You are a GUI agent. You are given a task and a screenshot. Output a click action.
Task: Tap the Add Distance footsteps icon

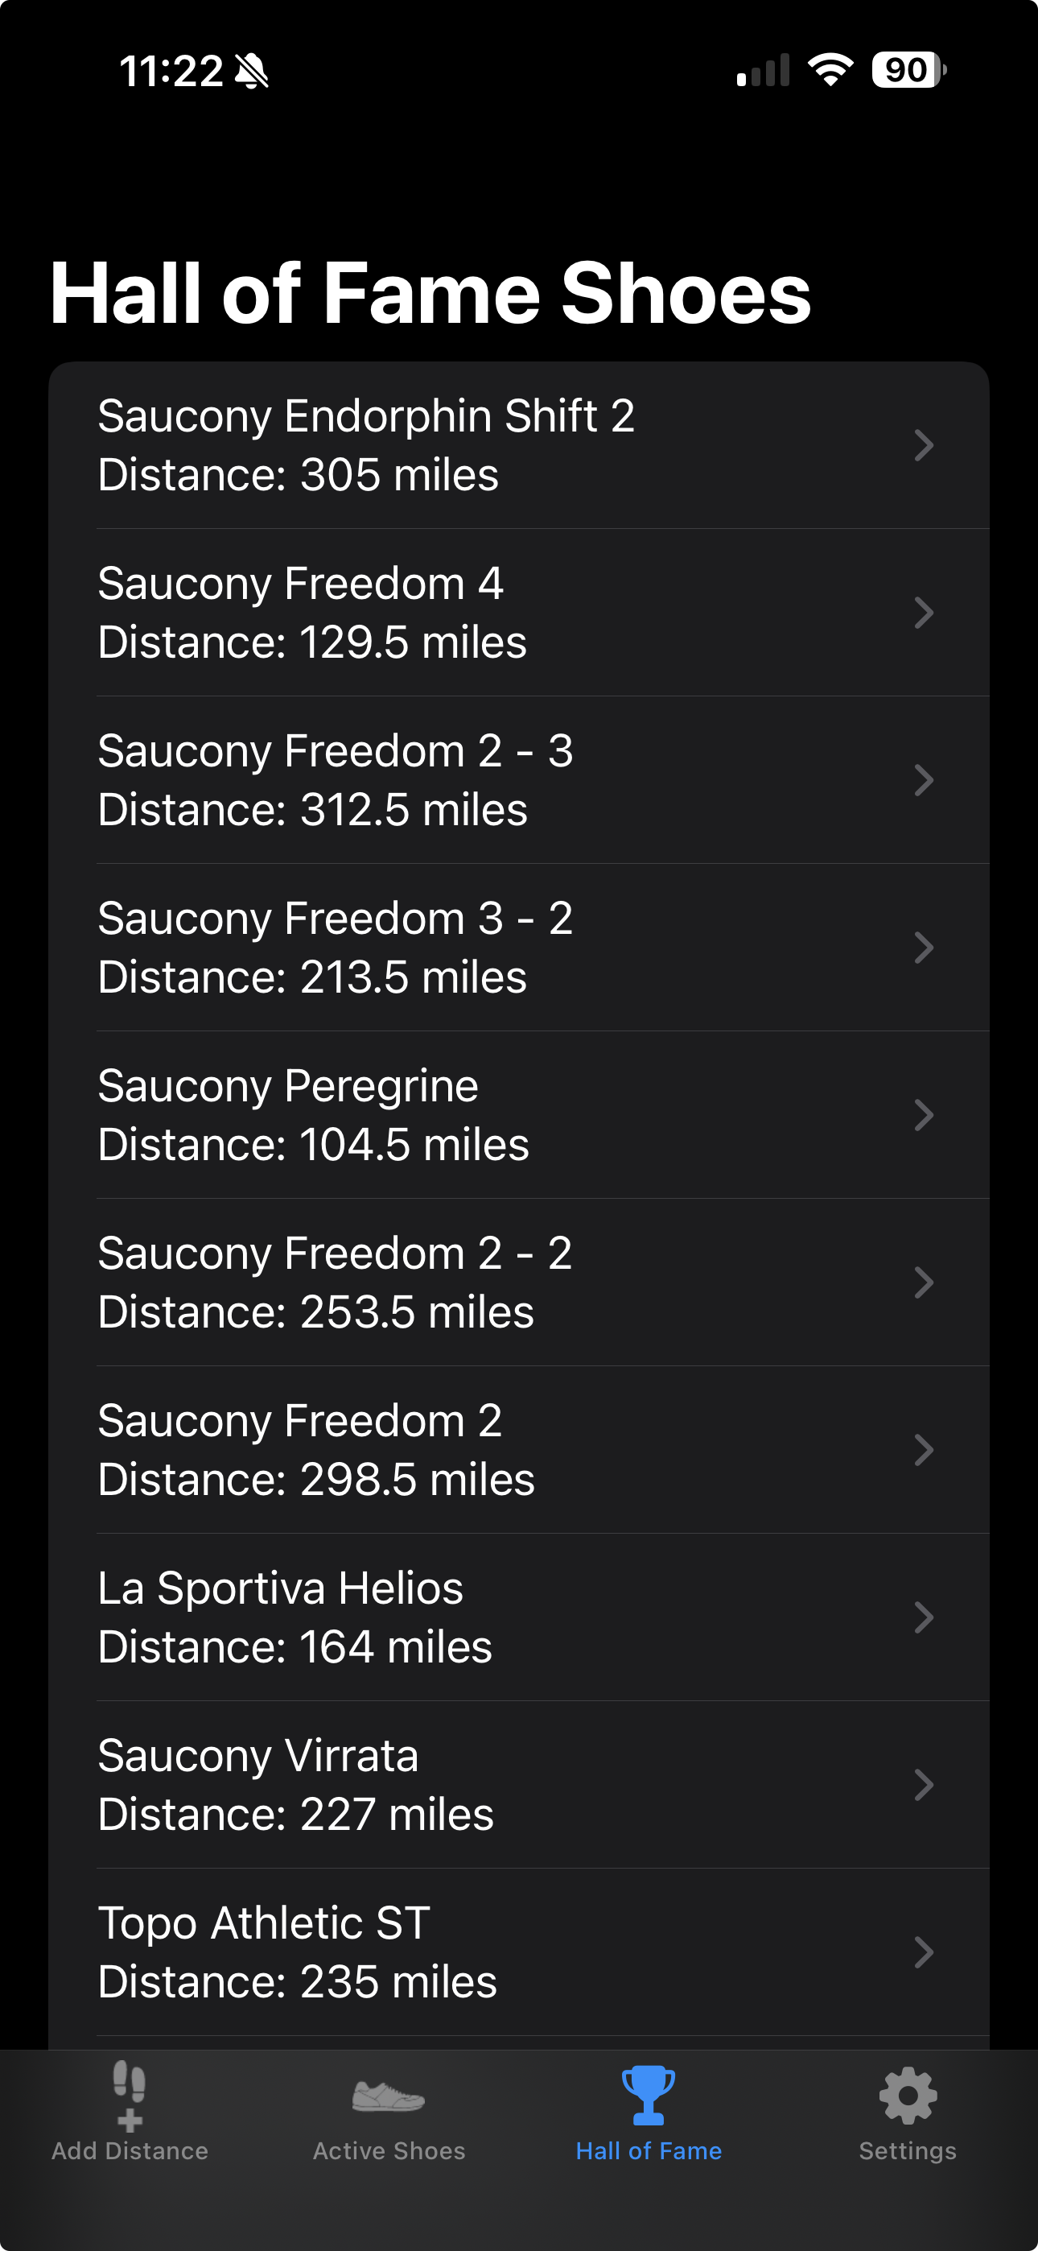point(130,2096)
